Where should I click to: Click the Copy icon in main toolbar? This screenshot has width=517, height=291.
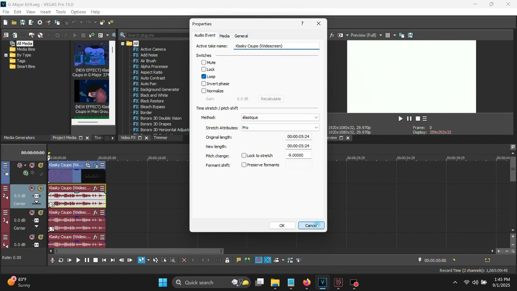coord(57,23)
